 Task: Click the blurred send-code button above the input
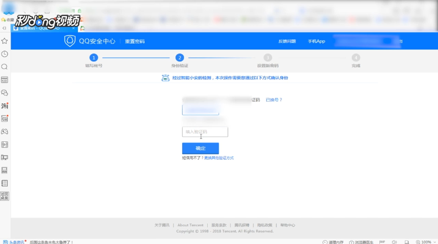point(200,110)
